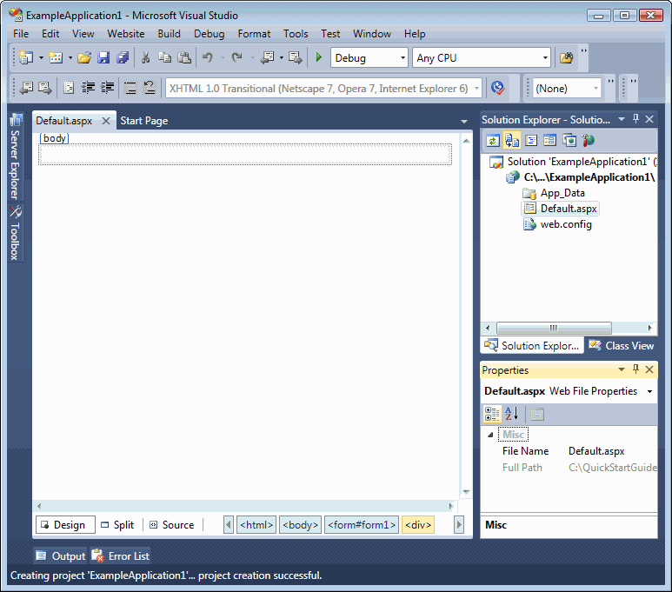Click the Cut scissors icon
This screenshot has width=672, height=592.
pyautogui.click(x=145, y=58)
